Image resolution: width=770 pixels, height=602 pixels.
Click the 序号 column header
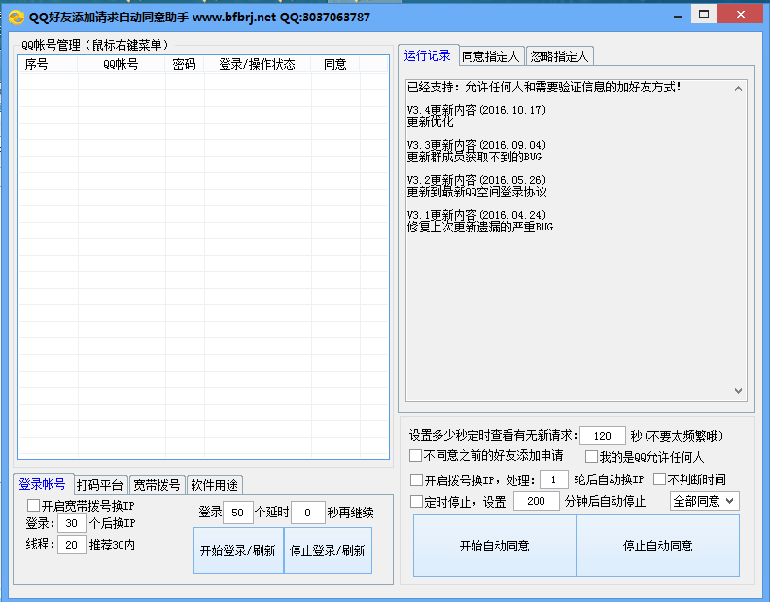pos(49,64)
